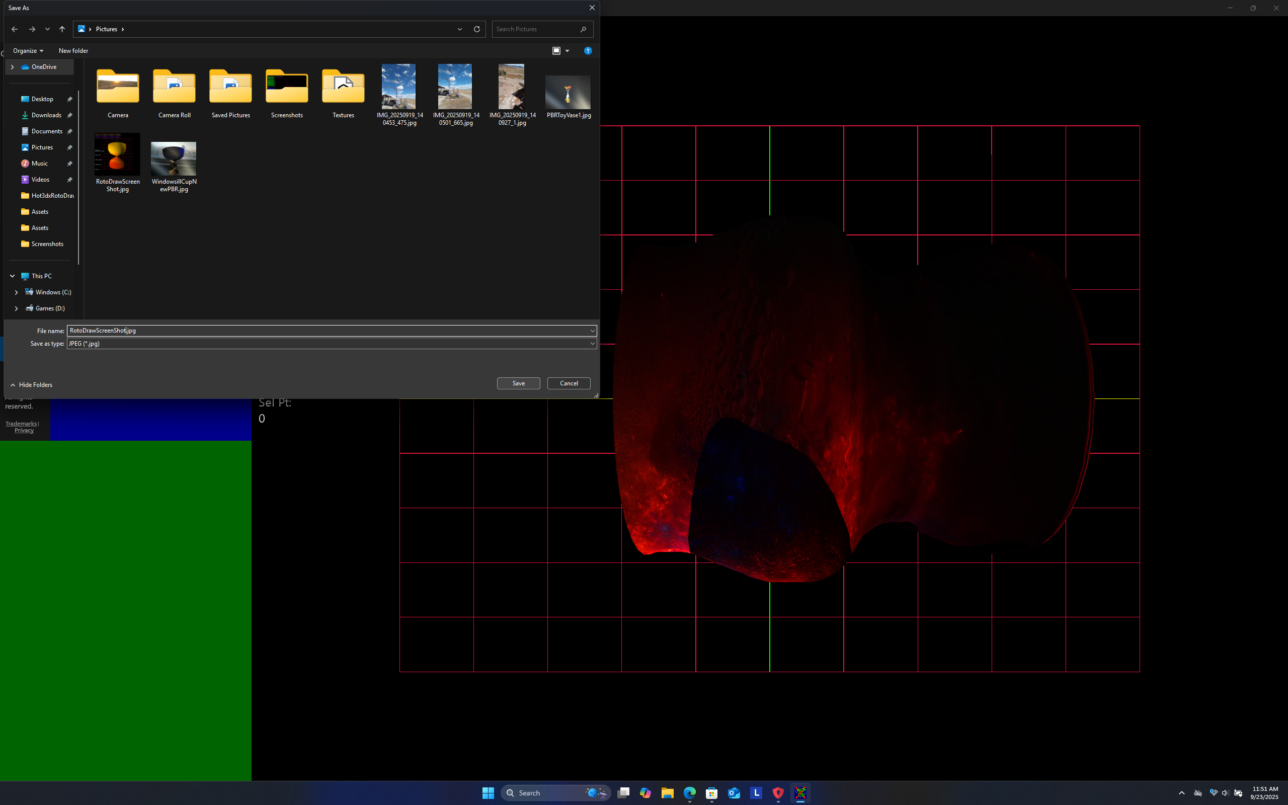Click the search magnifier in Search Pictures
Screen dimensions: 1288x805
[x=583, y=29]
